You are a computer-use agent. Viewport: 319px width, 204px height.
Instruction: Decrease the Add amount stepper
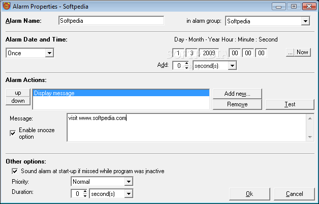tap(186, 68)
